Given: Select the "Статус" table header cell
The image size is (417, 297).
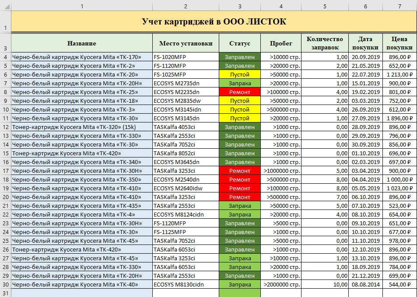Looking at the screenshot, I should (240, 43).
